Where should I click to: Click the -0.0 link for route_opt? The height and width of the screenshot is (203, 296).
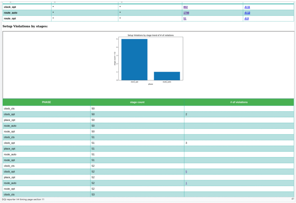coord(246,18)
